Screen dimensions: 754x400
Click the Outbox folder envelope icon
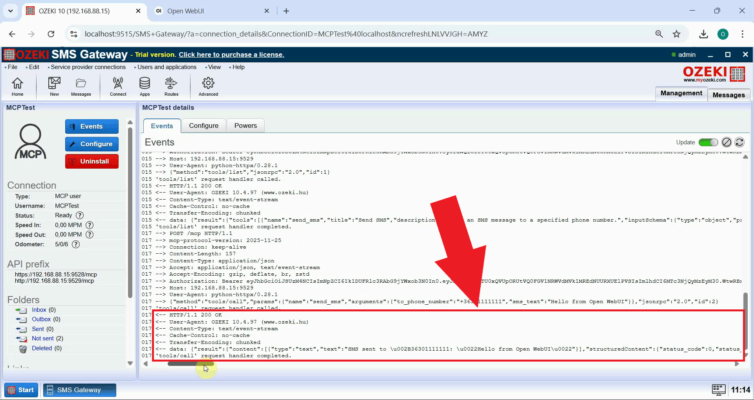click(x=21, y=320)
